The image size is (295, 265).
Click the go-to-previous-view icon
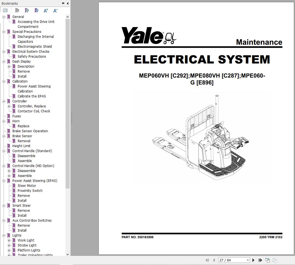click(268, 260)
